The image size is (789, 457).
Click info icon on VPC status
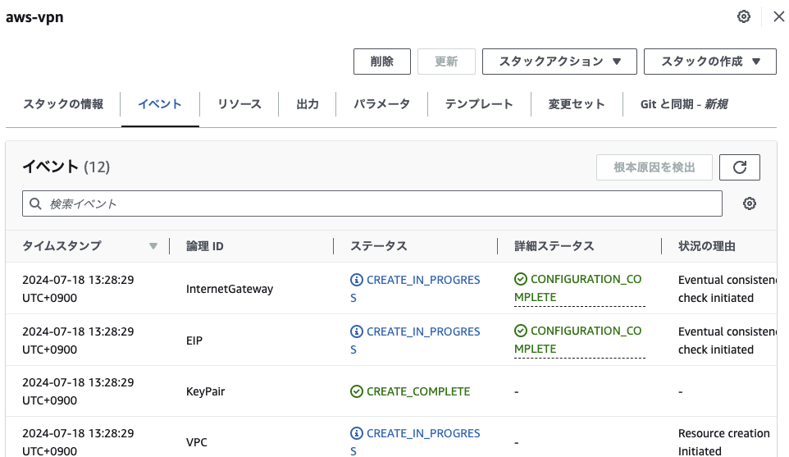click(356, 433)
